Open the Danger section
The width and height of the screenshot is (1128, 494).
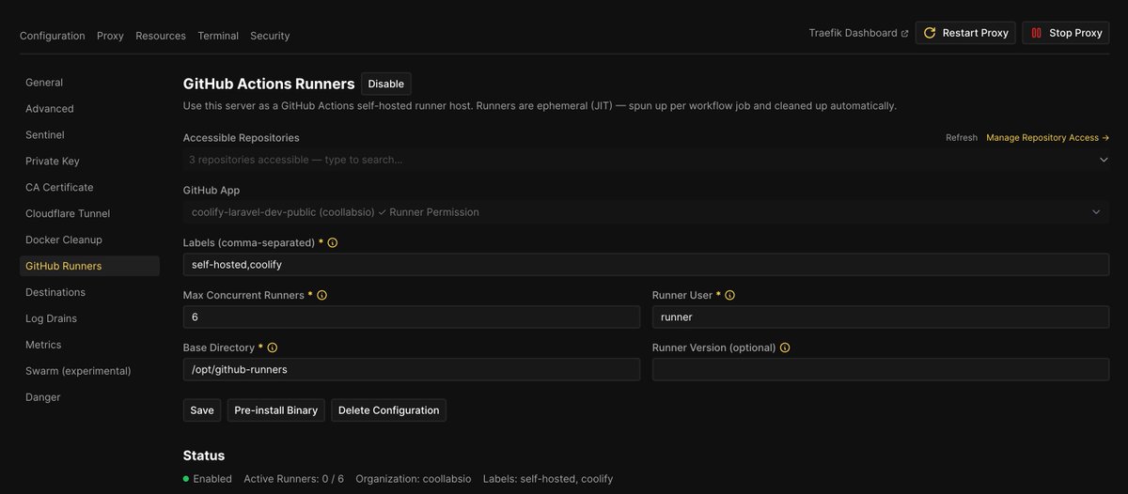coord(89,398)
